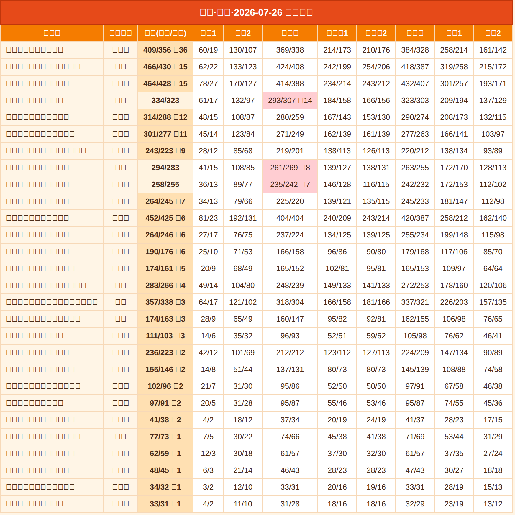Click the 2026-07-26 title banner
This screenshot has width=515, height=515.
click(256, 12)
